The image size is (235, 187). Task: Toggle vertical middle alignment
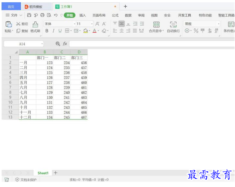click(121, 24)
